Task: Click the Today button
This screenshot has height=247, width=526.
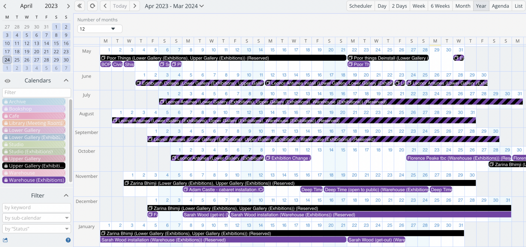Action: click(119, 6)
